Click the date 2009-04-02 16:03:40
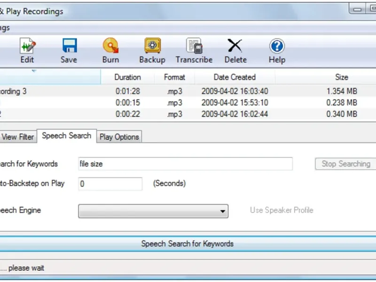Viewport: 376px width, 282px height. [x=235, y=91]
